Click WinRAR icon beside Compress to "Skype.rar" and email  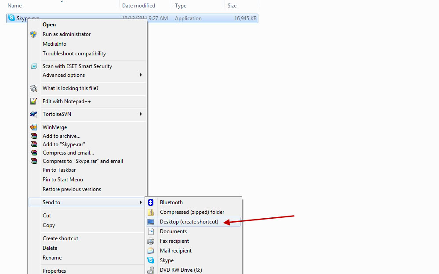point(34,161)
